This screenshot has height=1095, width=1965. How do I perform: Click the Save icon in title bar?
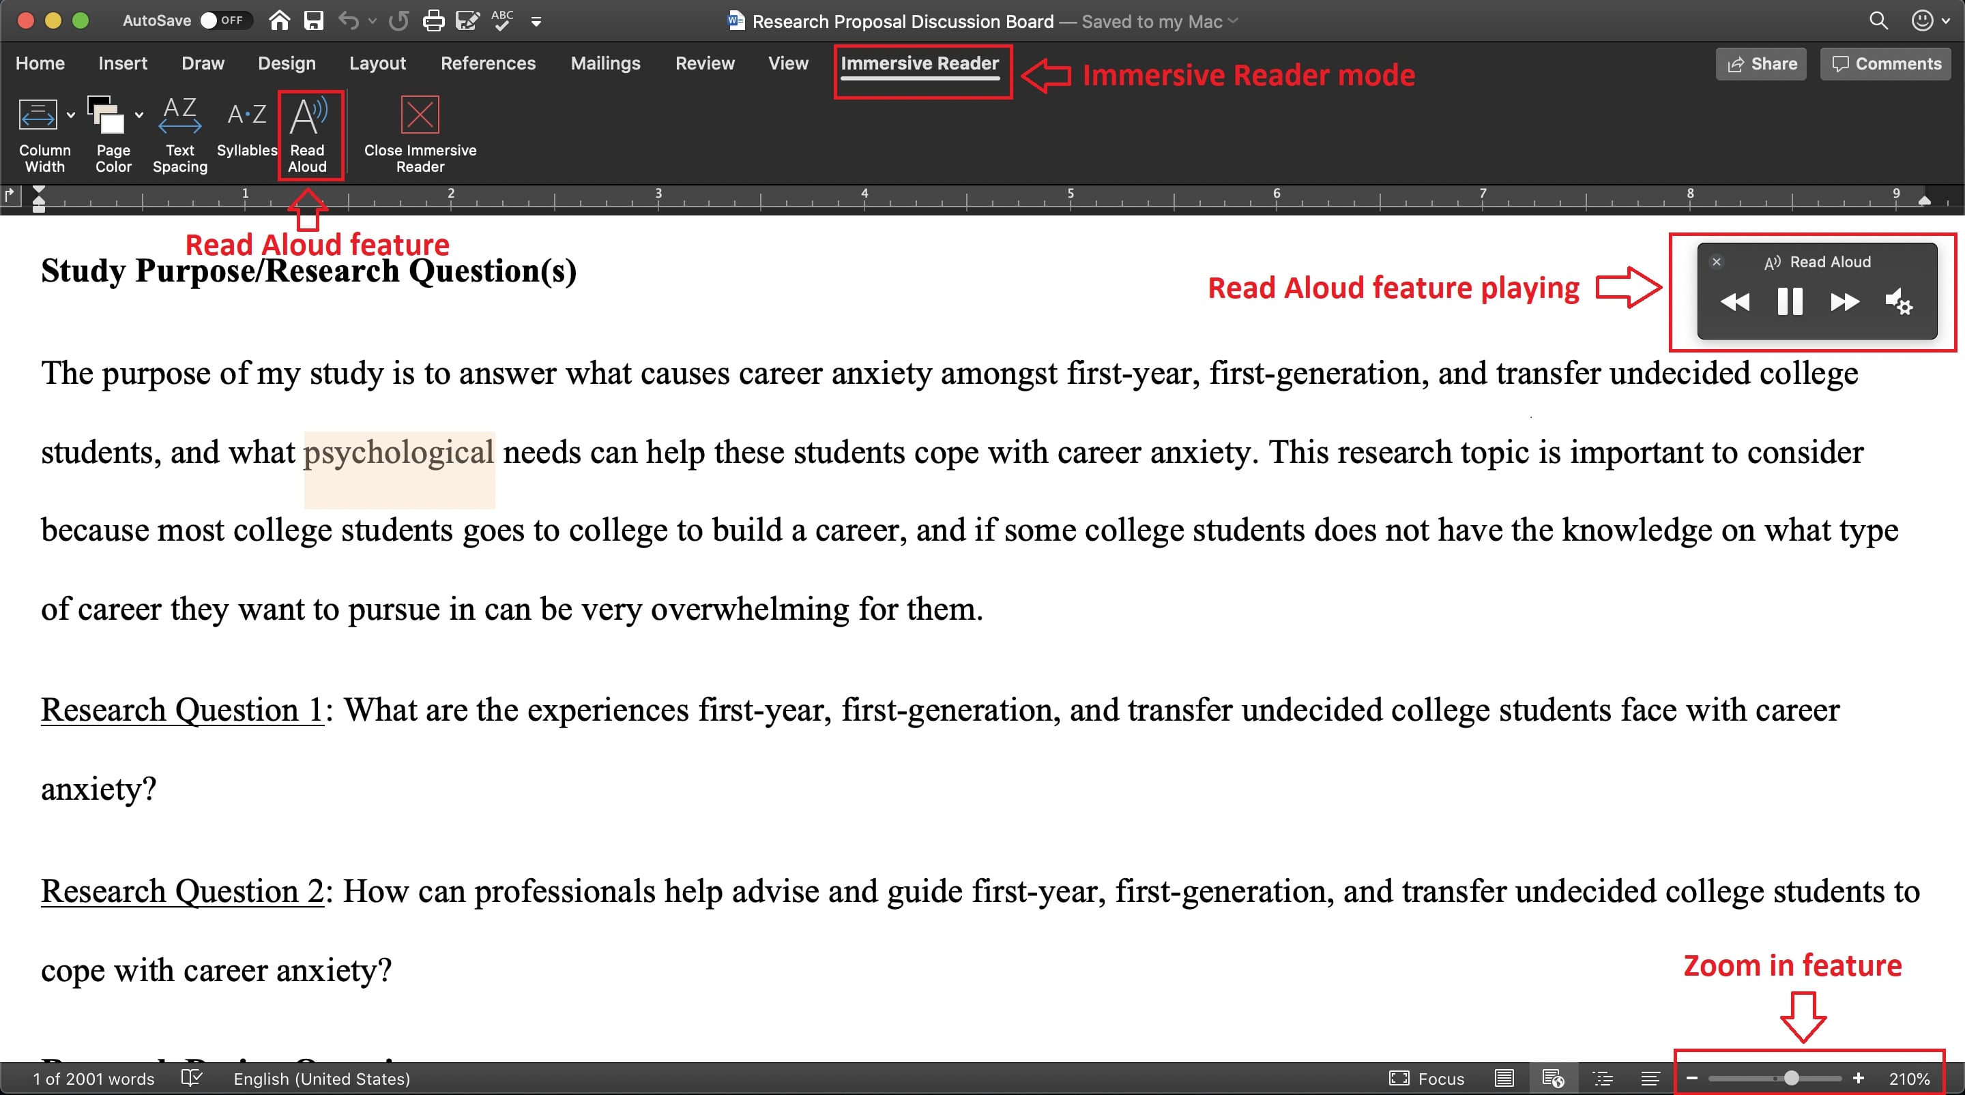tap(314, 20)
